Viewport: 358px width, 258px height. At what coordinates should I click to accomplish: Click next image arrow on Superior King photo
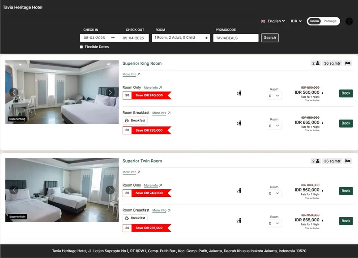coord(110,92)
